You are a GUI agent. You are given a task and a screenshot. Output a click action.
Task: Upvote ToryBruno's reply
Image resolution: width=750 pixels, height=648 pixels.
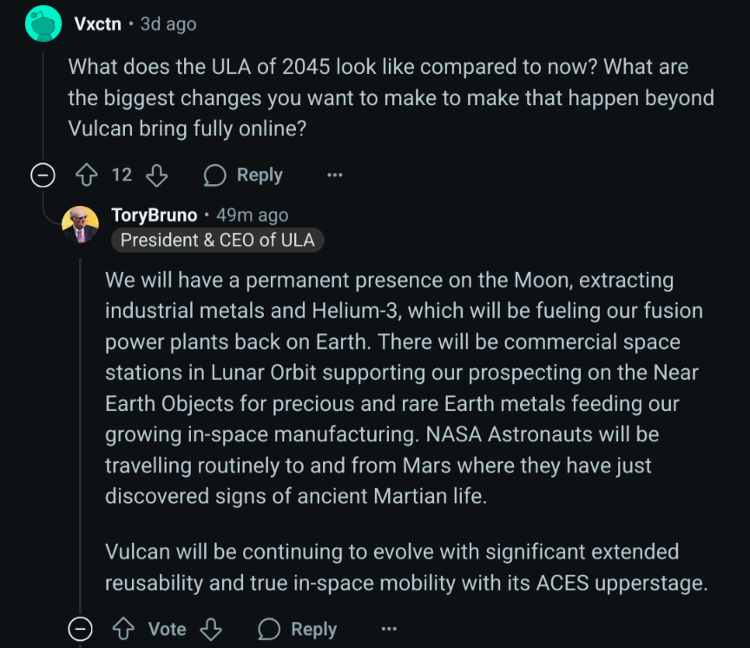point(123,628)
